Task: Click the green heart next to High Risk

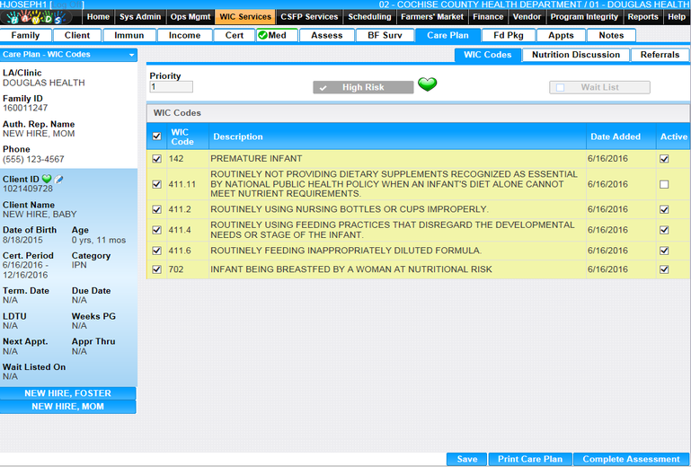Action: (428, 86)
